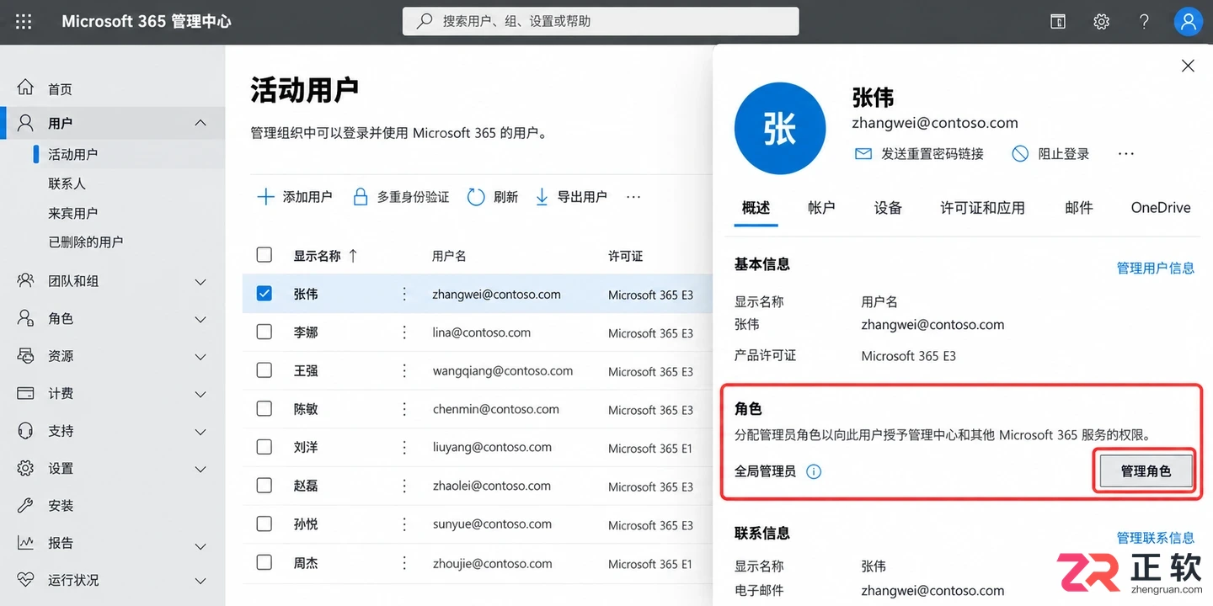Click the Settings (设置) sidebar gear icon
The width and height of the screenshot is (1213, 606).
(x=25, y=468)
